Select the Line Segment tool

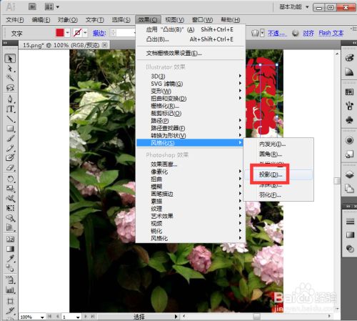[x=10, y=119]
